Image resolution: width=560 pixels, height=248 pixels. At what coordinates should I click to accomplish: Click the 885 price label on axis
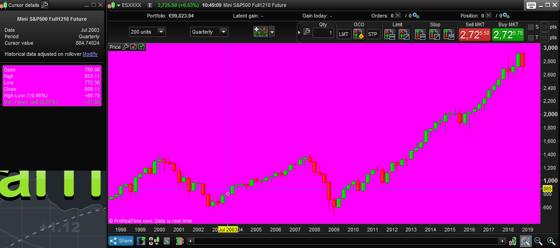(x=548, y=189)
